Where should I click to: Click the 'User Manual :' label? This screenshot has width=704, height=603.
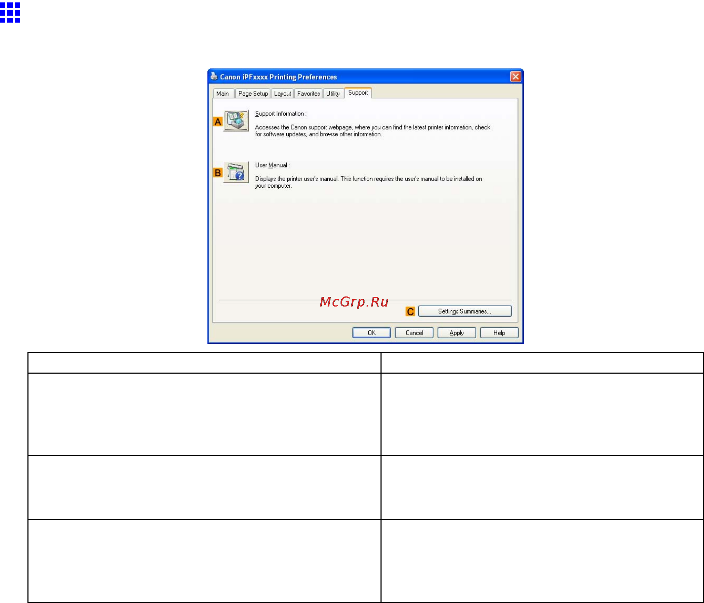(x=272, y=165)
